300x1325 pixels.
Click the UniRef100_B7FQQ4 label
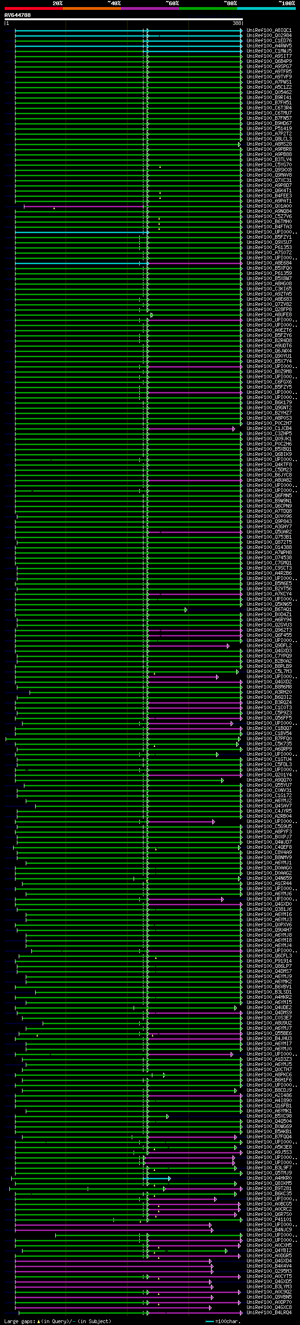[269, 1137]
